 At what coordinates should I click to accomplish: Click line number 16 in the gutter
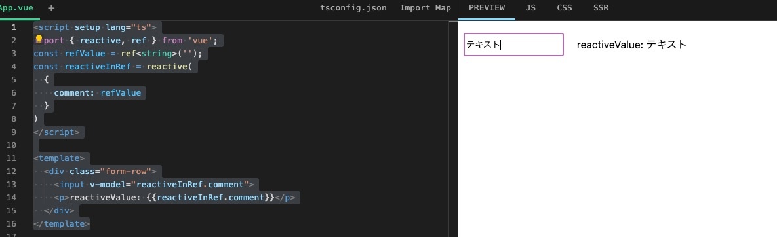click(12, 224)
